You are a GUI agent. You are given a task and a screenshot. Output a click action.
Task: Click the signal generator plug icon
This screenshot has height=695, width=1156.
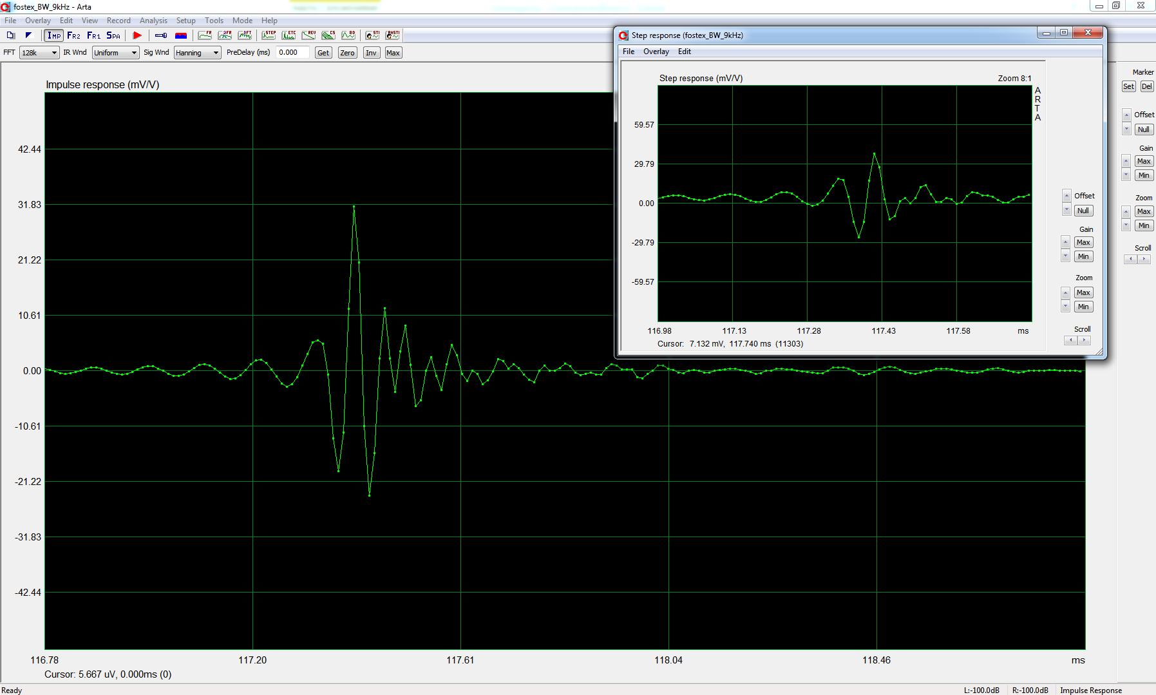click(161, 35)
